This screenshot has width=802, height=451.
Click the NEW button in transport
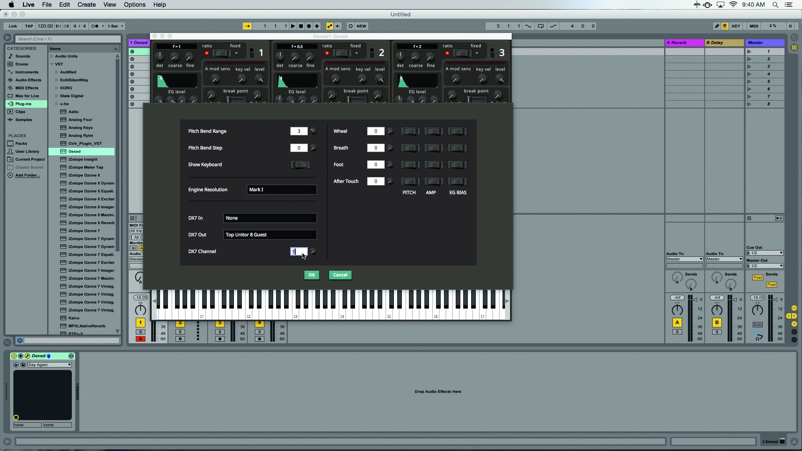[x=361, y=26]
